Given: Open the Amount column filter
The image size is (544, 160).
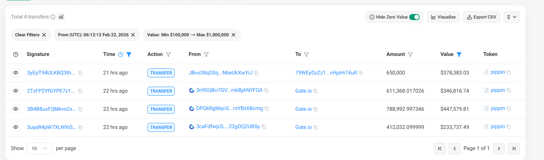Looking at the screenshot, I should pyautogui.click(x=410, y=54).
